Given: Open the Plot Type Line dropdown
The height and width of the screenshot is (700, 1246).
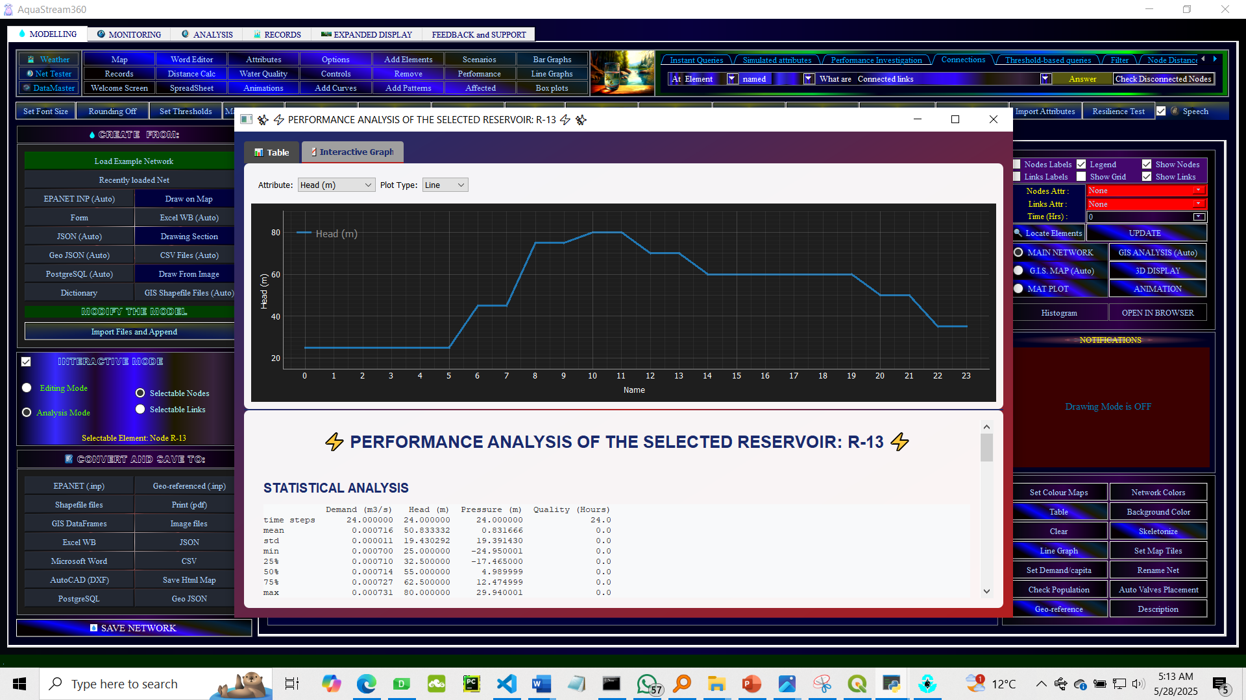Looking at the screenshot, I should (445, 185).
